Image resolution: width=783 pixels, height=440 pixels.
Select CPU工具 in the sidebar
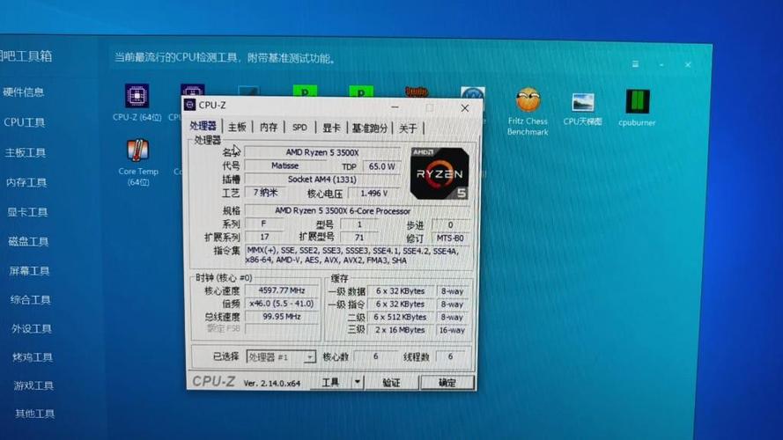(25, 122)
